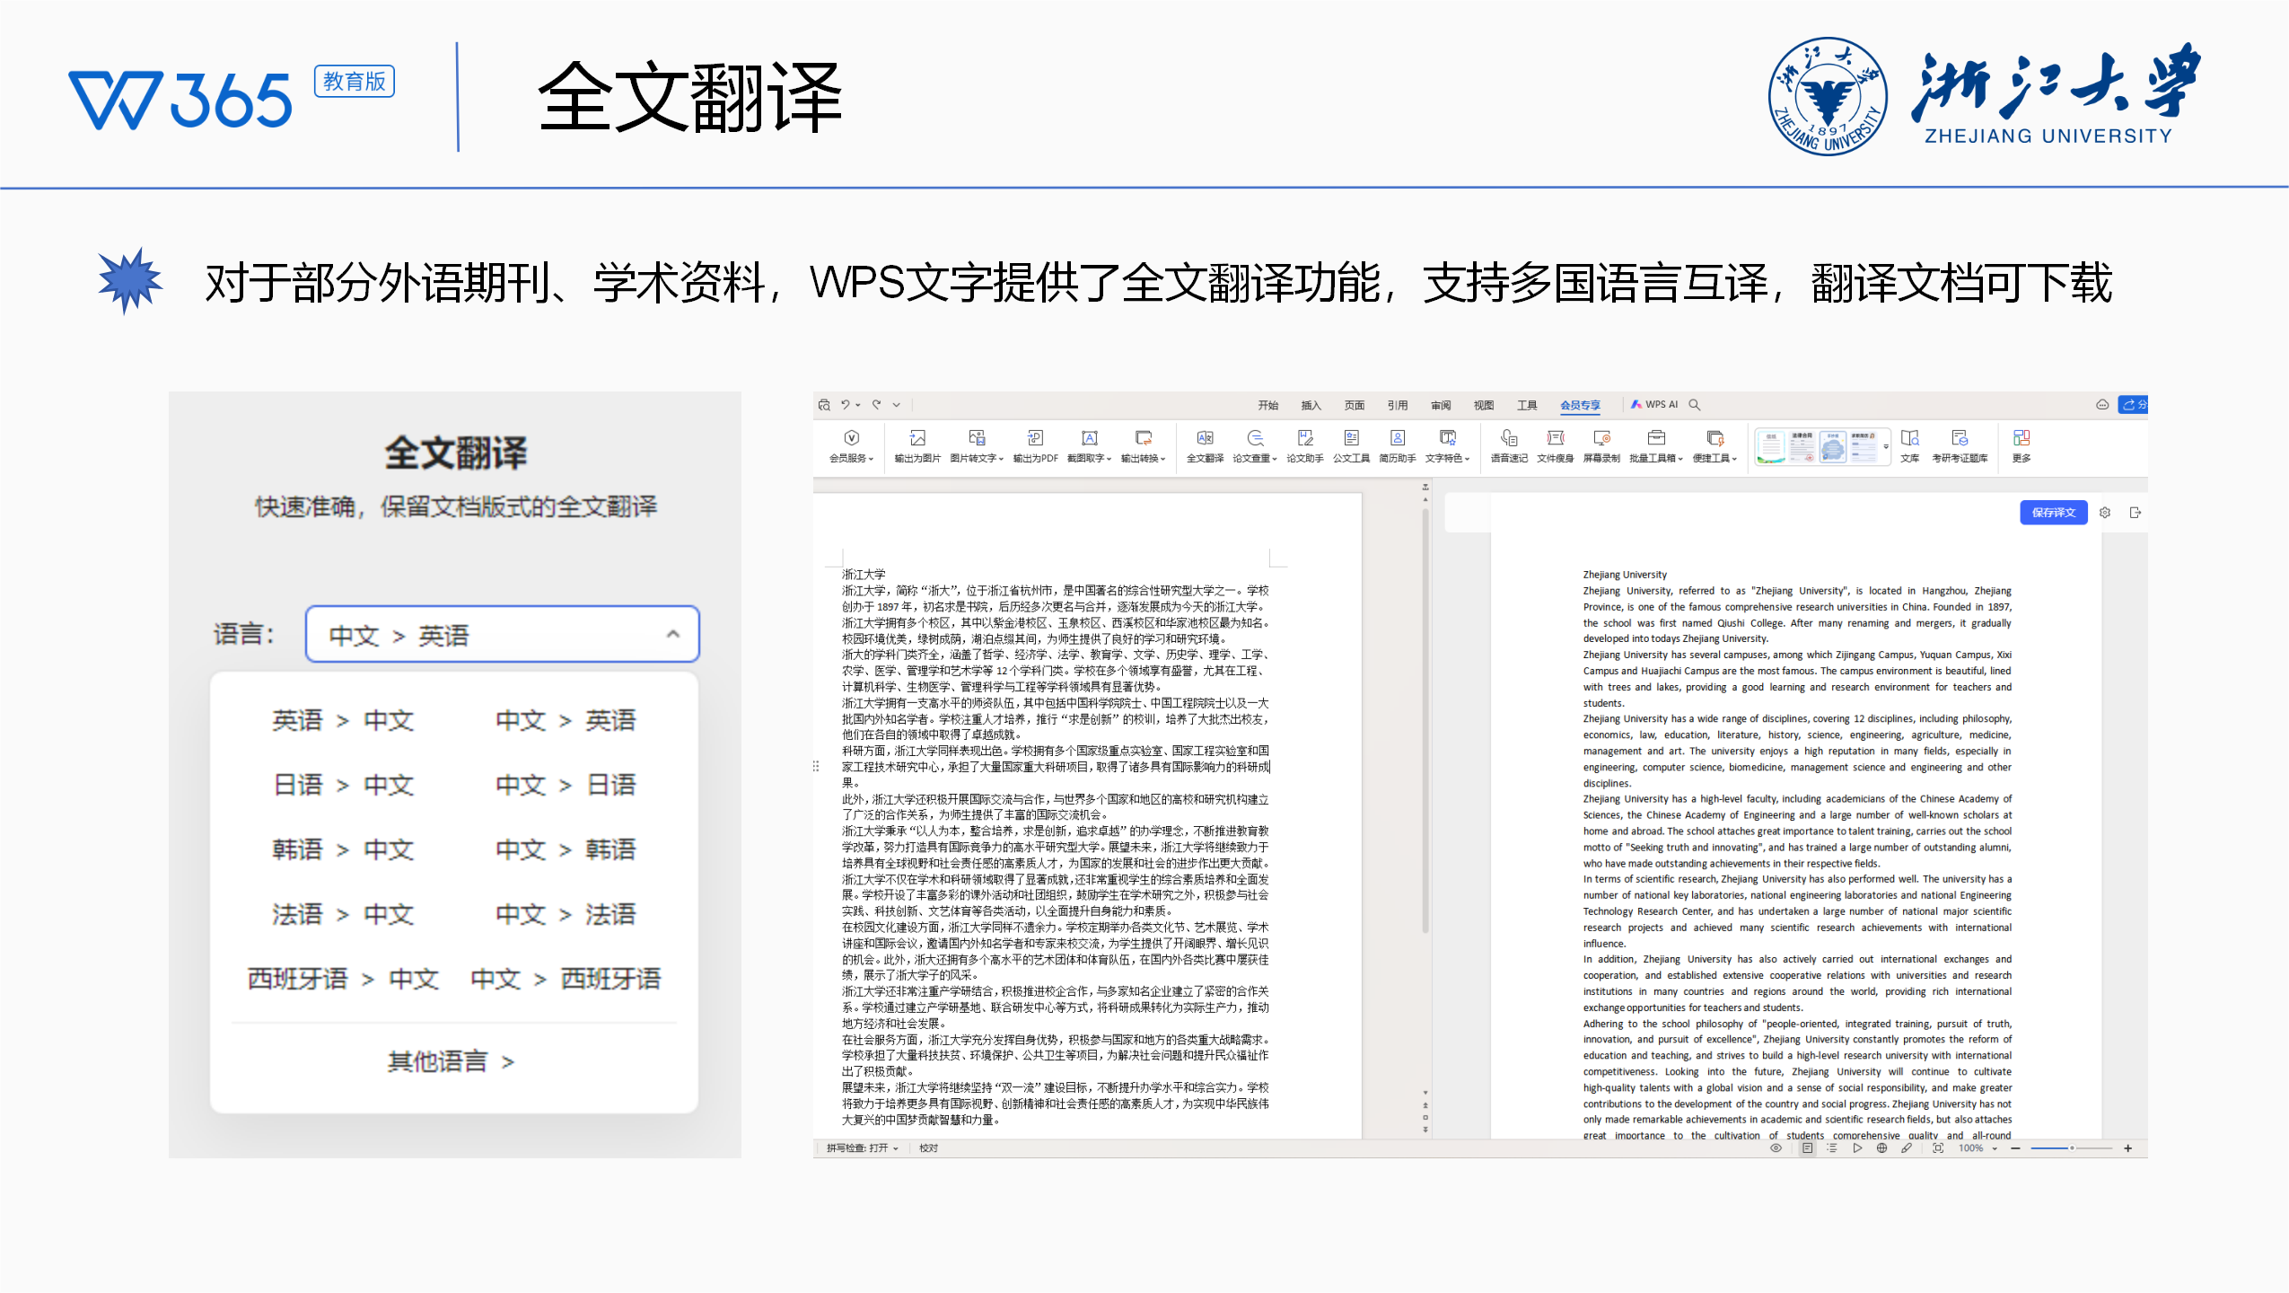Switch to page layout view mode
Image resolution: width=2289 pixels, height=1293 pixels.
pos(1807,1148)
